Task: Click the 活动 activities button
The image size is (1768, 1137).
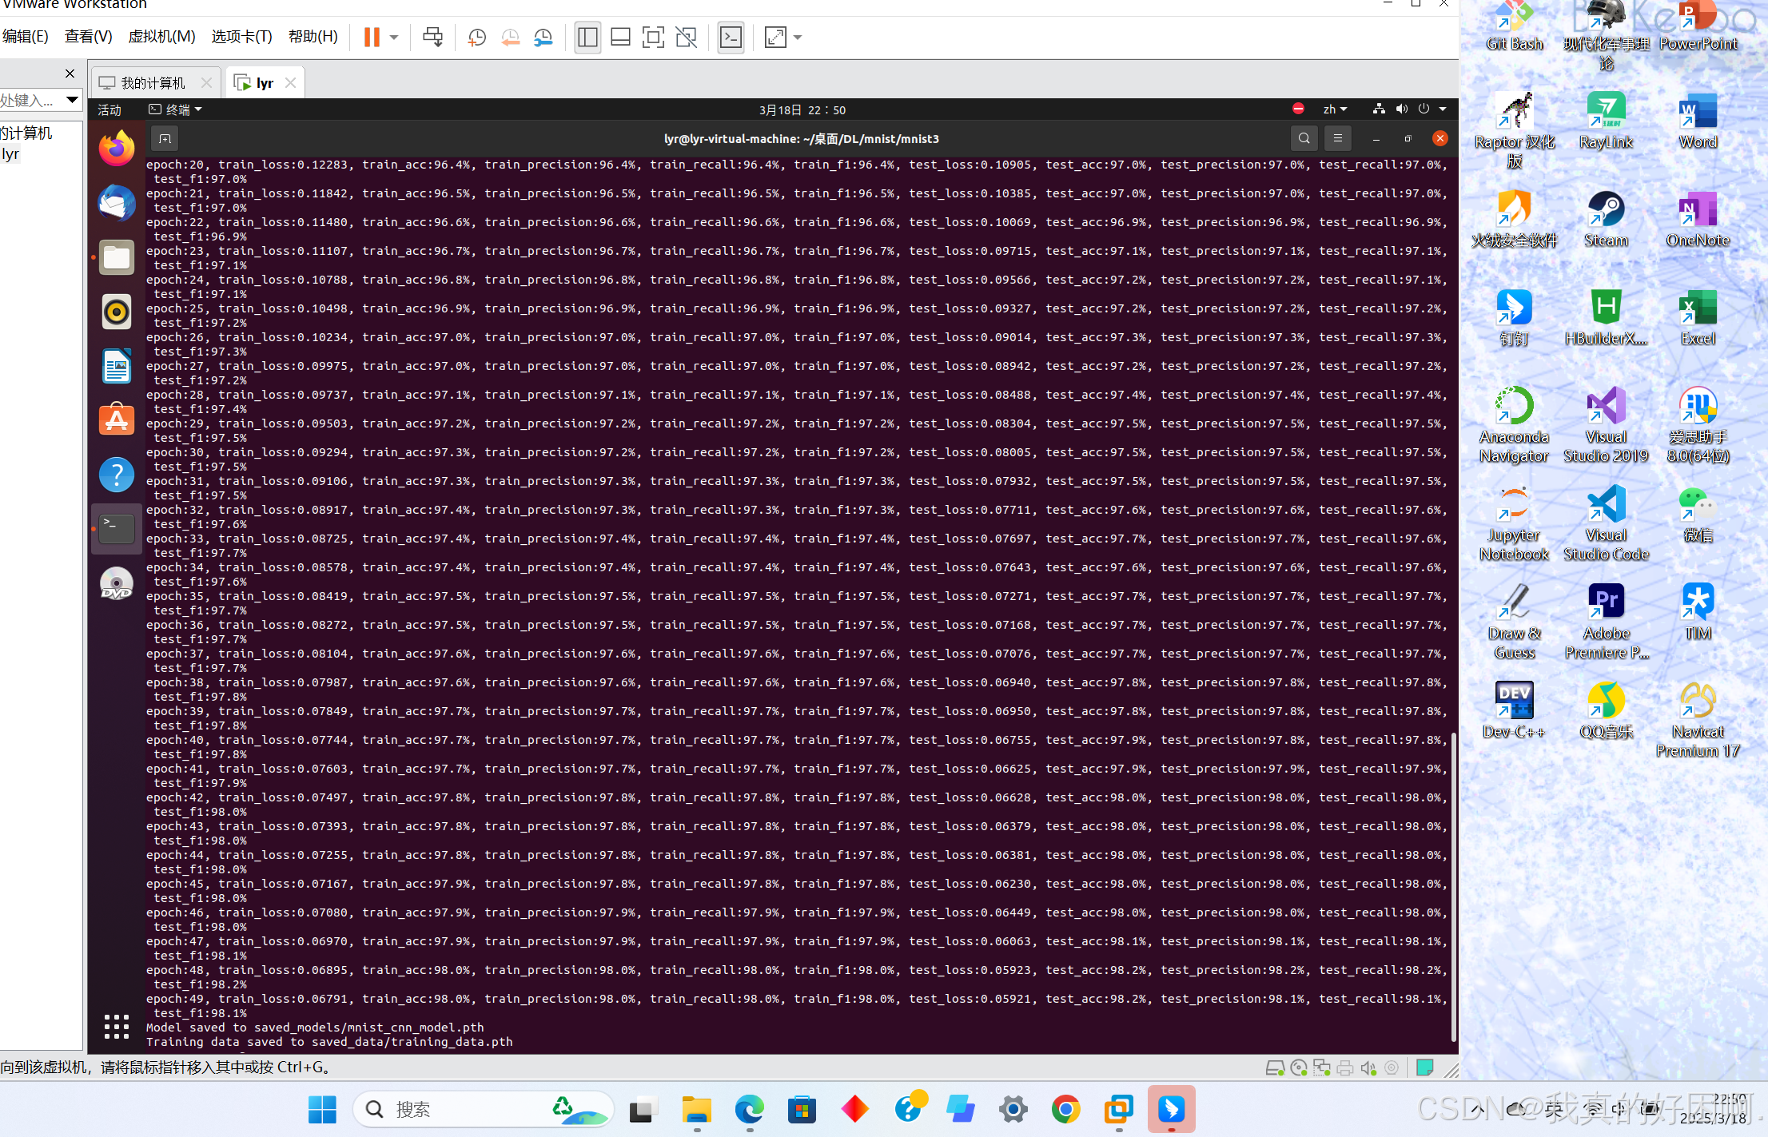Action: click(110, 109)
